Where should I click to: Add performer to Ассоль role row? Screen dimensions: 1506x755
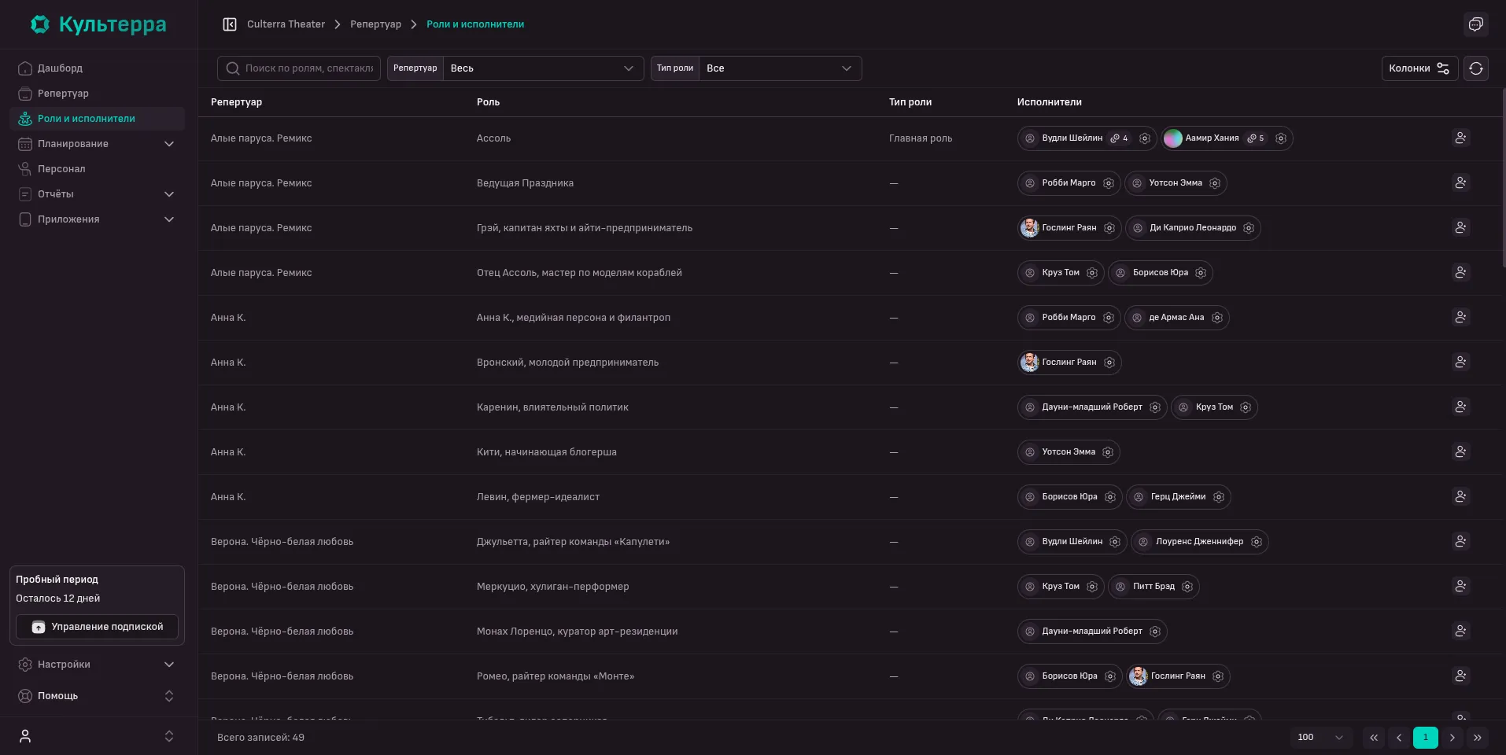click(x=1460, y=138)
